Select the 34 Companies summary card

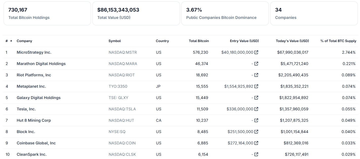tap(314, 13)
